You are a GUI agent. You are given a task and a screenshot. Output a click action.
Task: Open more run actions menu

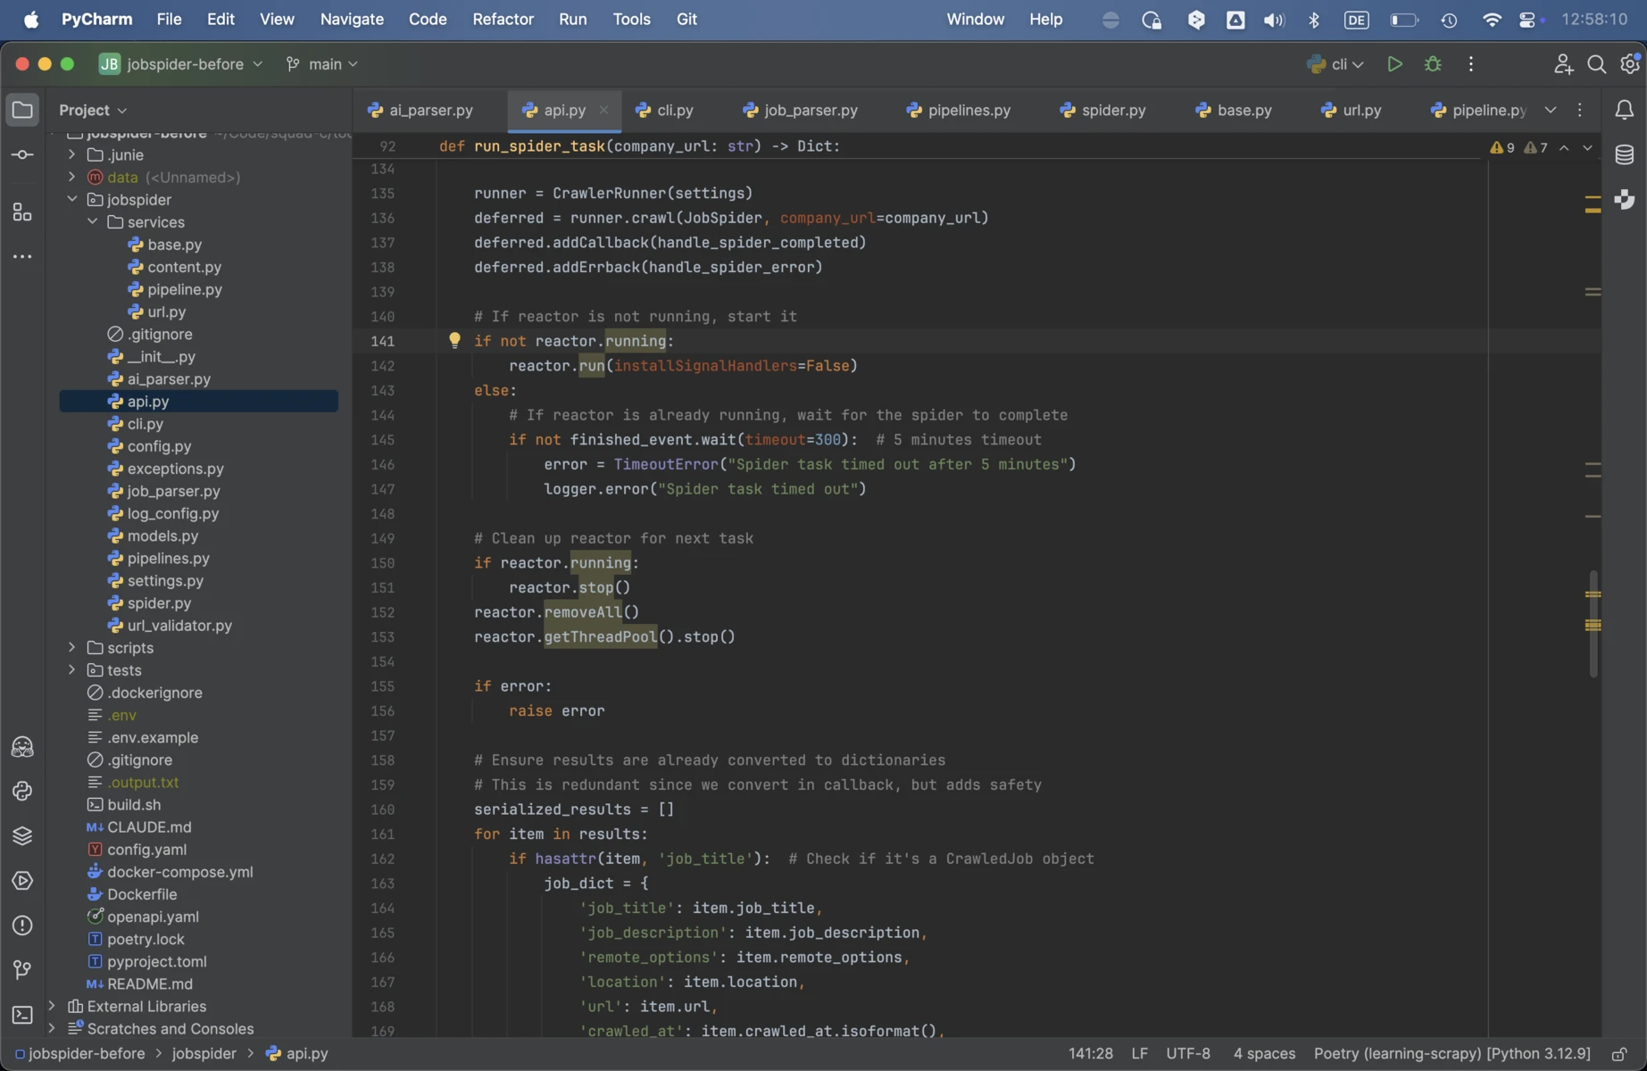click(x=1471, y=64)
